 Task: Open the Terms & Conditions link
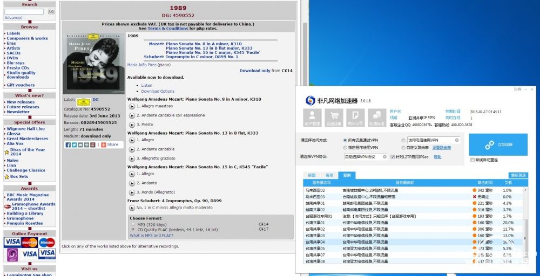168,29
